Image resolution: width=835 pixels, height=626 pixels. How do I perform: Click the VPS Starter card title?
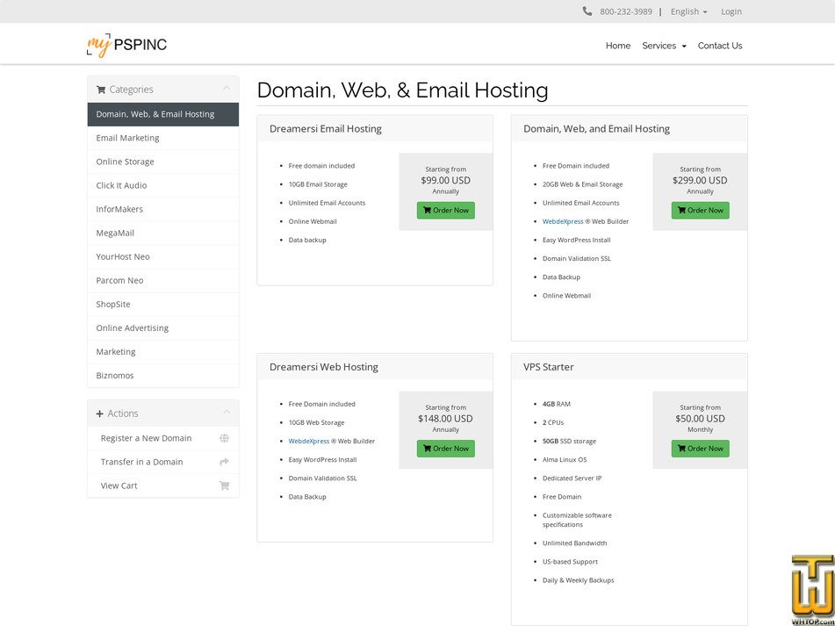pos(549,367)
